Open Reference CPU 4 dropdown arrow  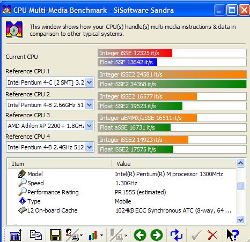point(89,147)
